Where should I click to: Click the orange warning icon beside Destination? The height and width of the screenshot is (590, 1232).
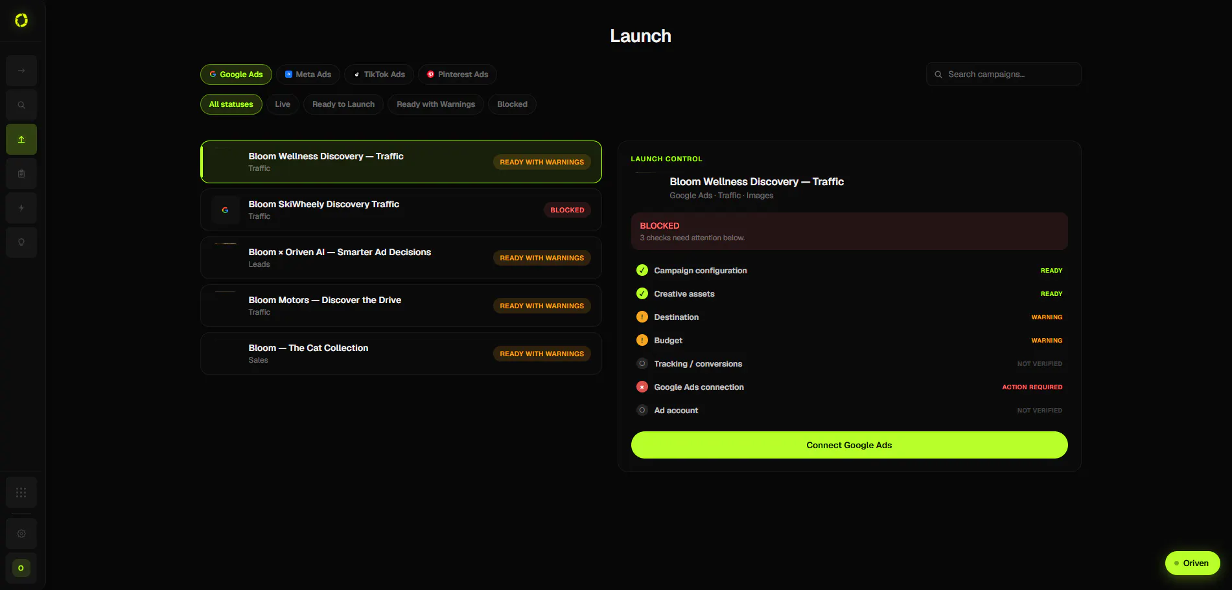pos(642,317)
